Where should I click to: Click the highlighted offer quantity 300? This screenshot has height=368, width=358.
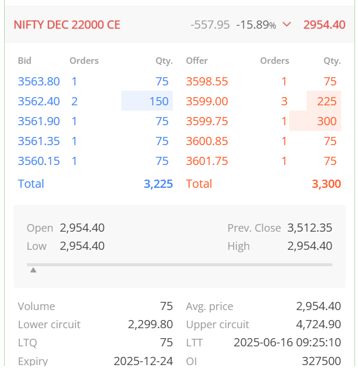coord(315,121)
